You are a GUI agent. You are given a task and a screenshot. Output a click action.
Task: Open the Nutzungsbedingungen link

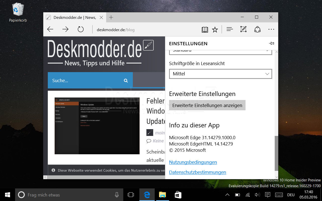tap(193, 162)
